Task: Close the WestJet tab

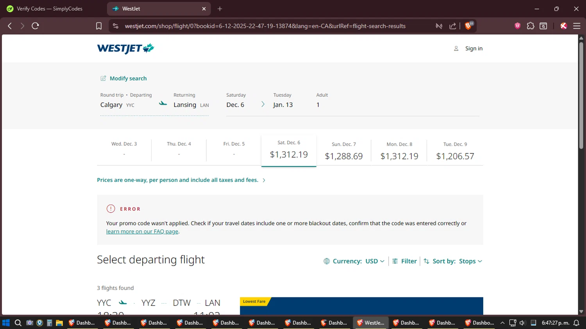Action: pyautogui.click(x=204, y=9)
